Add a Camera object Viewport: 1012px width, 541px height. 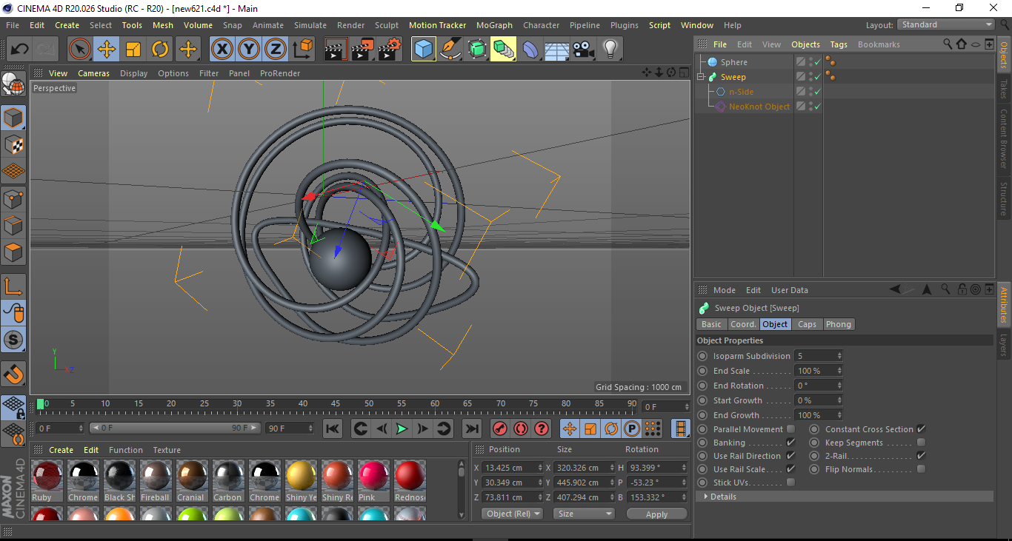click(x=583, y=50)
